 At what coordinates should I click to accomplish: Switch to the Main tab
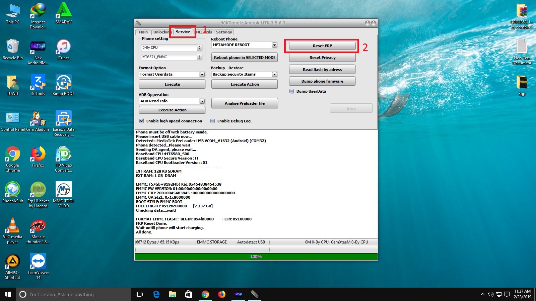click(143, 32)
